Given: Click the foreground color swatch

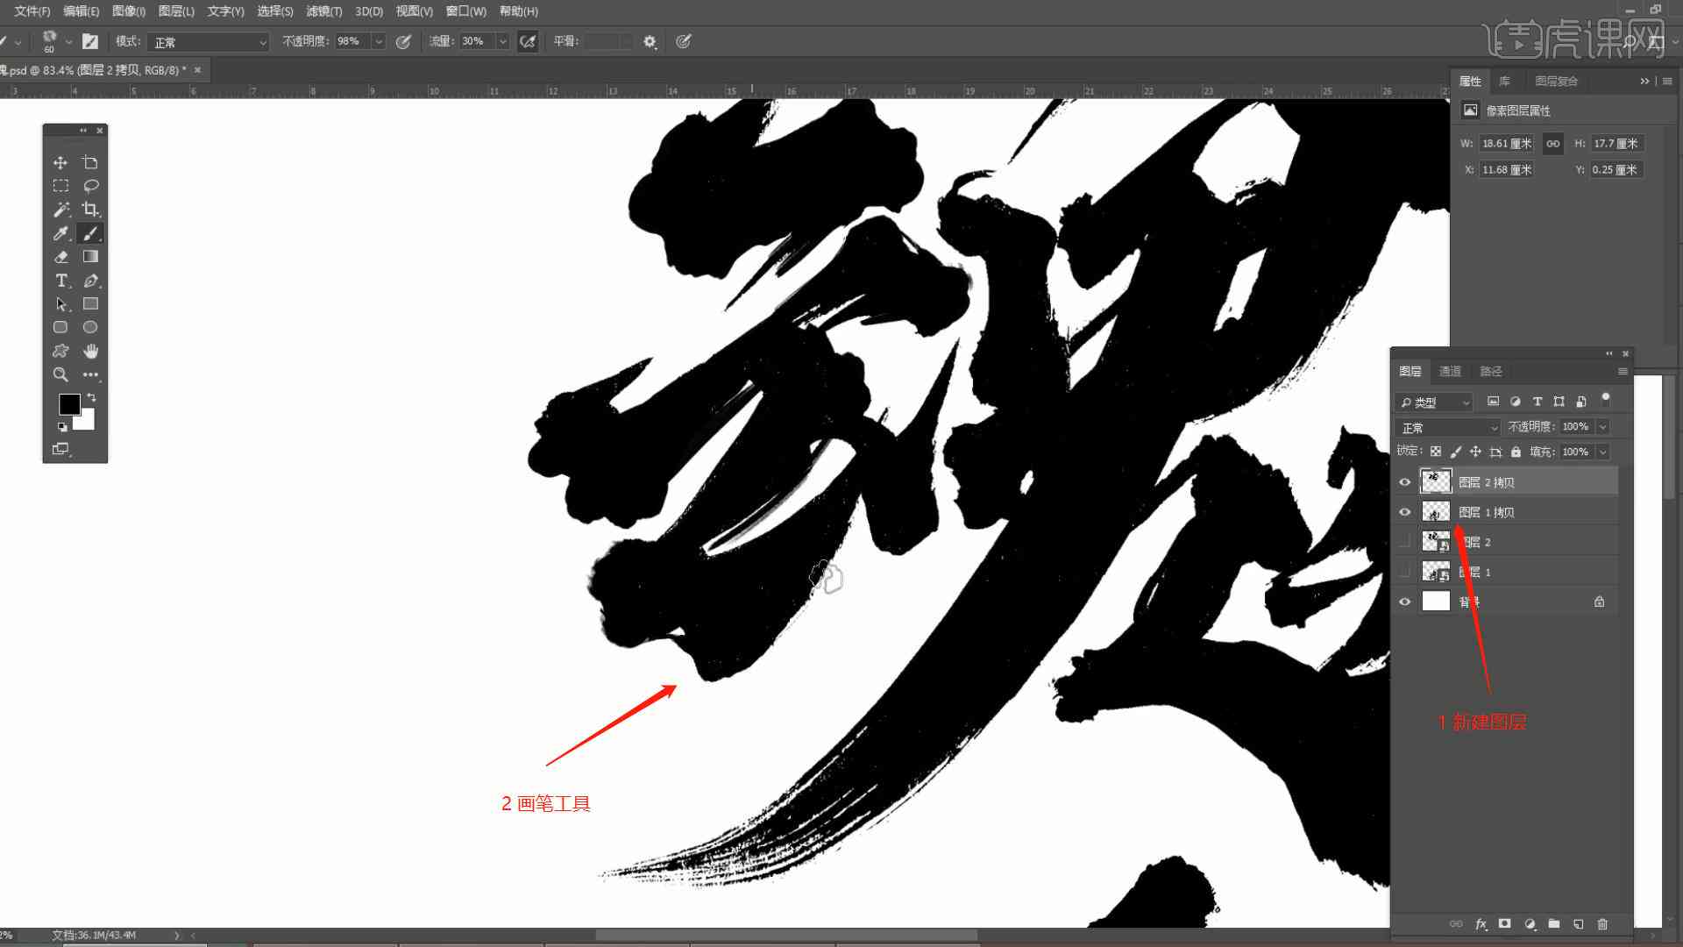Looking at the screenshot, I should click(66, 403).
